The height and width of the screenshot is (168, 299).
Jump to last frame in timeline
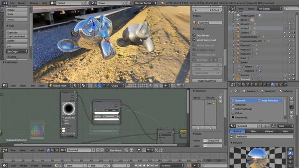tap(157, 166)
